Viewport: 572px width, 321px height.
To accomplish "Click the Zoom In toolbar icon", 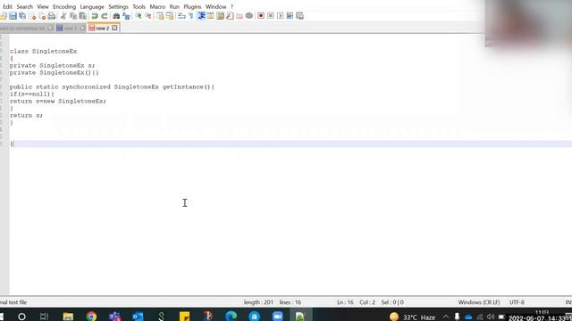I will point(139,16).
